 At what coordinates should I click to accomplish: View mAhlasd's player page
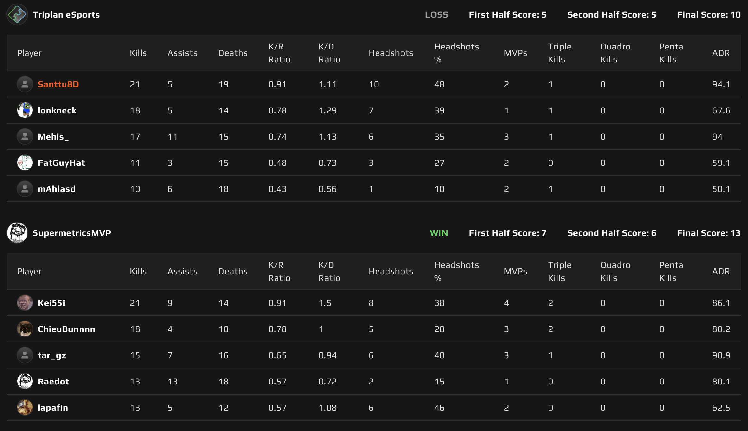[x=56, y=189]
